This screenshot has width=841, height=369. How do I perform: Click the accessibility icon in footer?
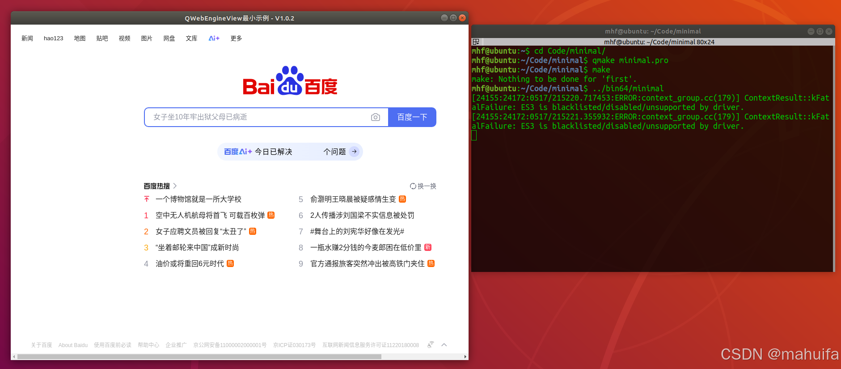click(431, 345)
